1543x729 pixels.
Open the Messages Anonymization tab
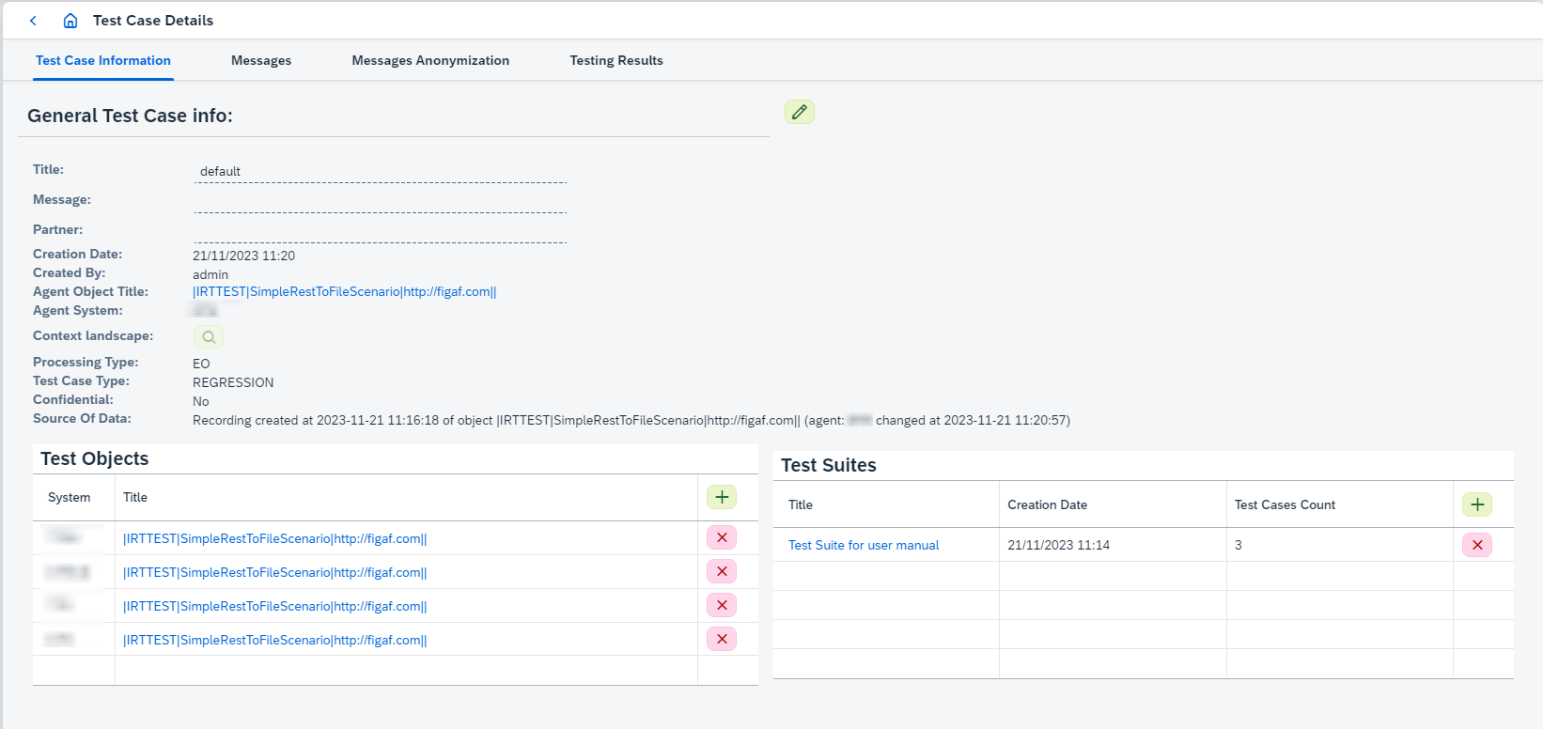click(430, 60)
